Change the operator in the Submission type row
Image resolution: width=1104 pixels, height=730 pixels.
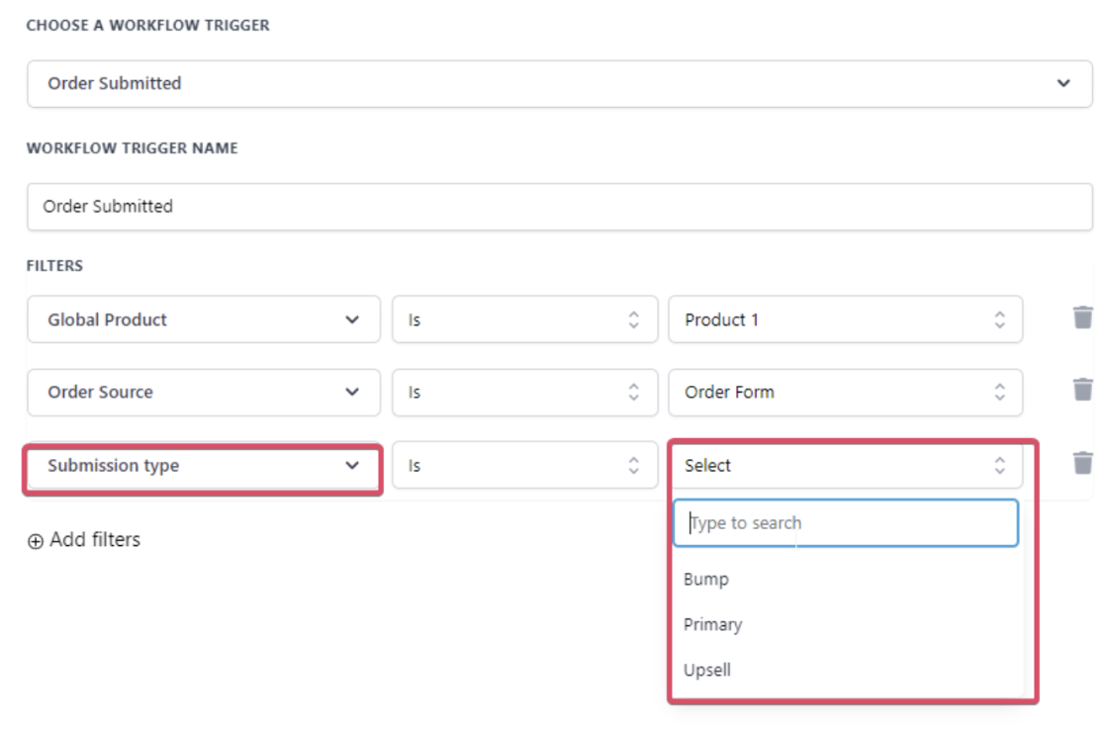point(524,465)
